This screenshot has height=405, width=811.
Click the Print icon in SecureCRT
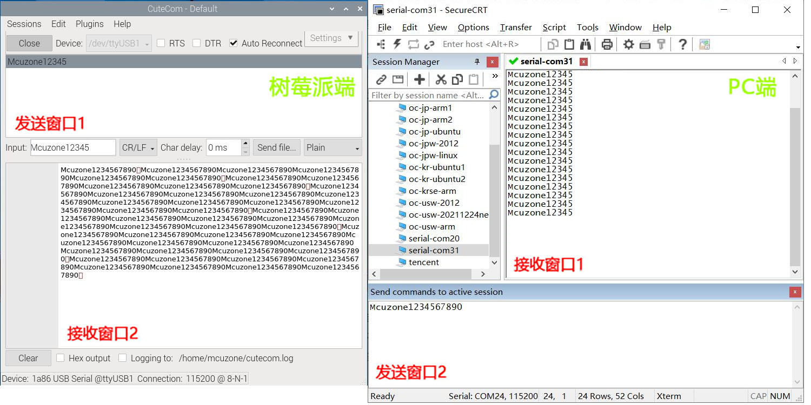(607, 44)
